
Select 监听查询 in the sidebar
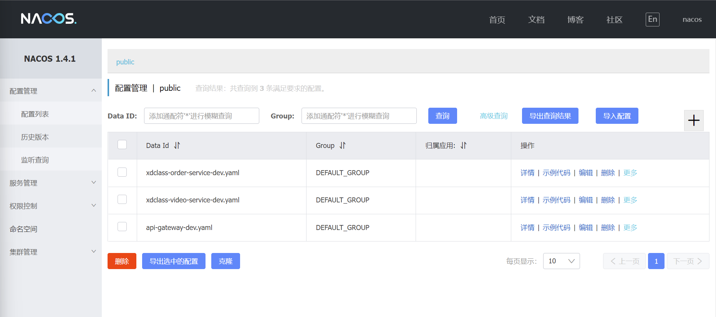pos(51,160)
